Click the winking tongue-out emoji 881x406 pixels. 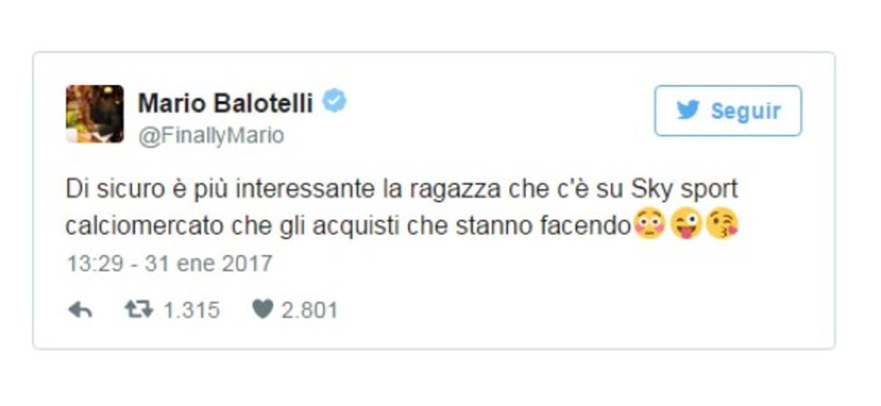(686, 226)
